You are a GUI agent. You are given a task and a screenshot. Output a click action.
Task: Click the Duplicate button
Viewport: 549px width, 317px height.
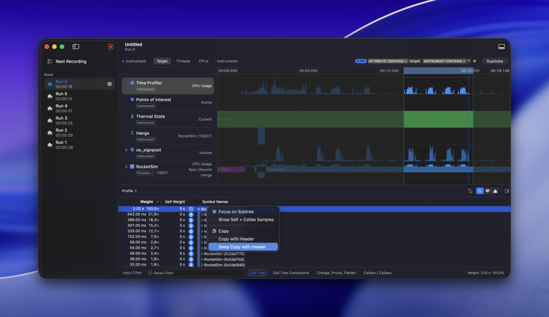pos(494,61)
